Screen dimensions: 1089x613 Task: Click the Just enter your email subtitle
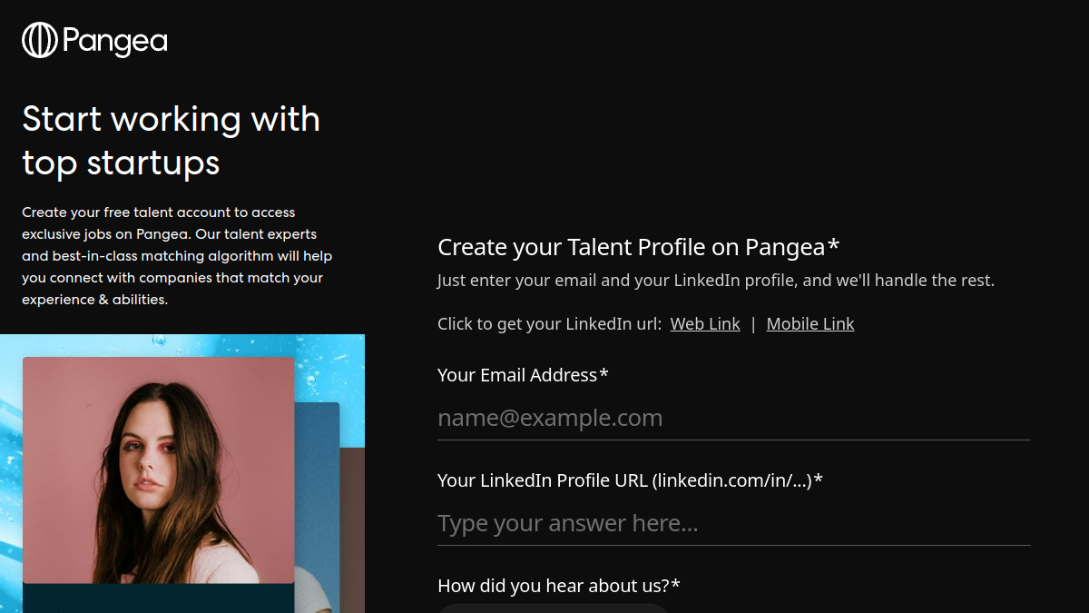pos(716,281)
